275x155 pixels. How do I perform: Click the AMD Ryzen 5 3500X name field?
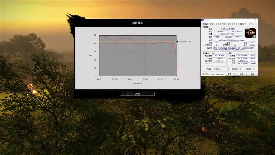click(228, 29)
